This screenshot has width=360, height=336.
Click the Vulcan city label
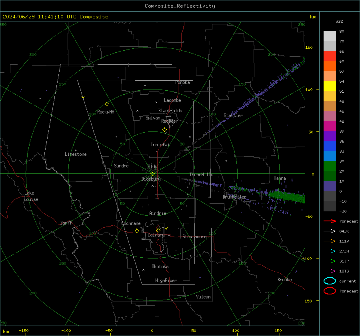coord(203,297)
